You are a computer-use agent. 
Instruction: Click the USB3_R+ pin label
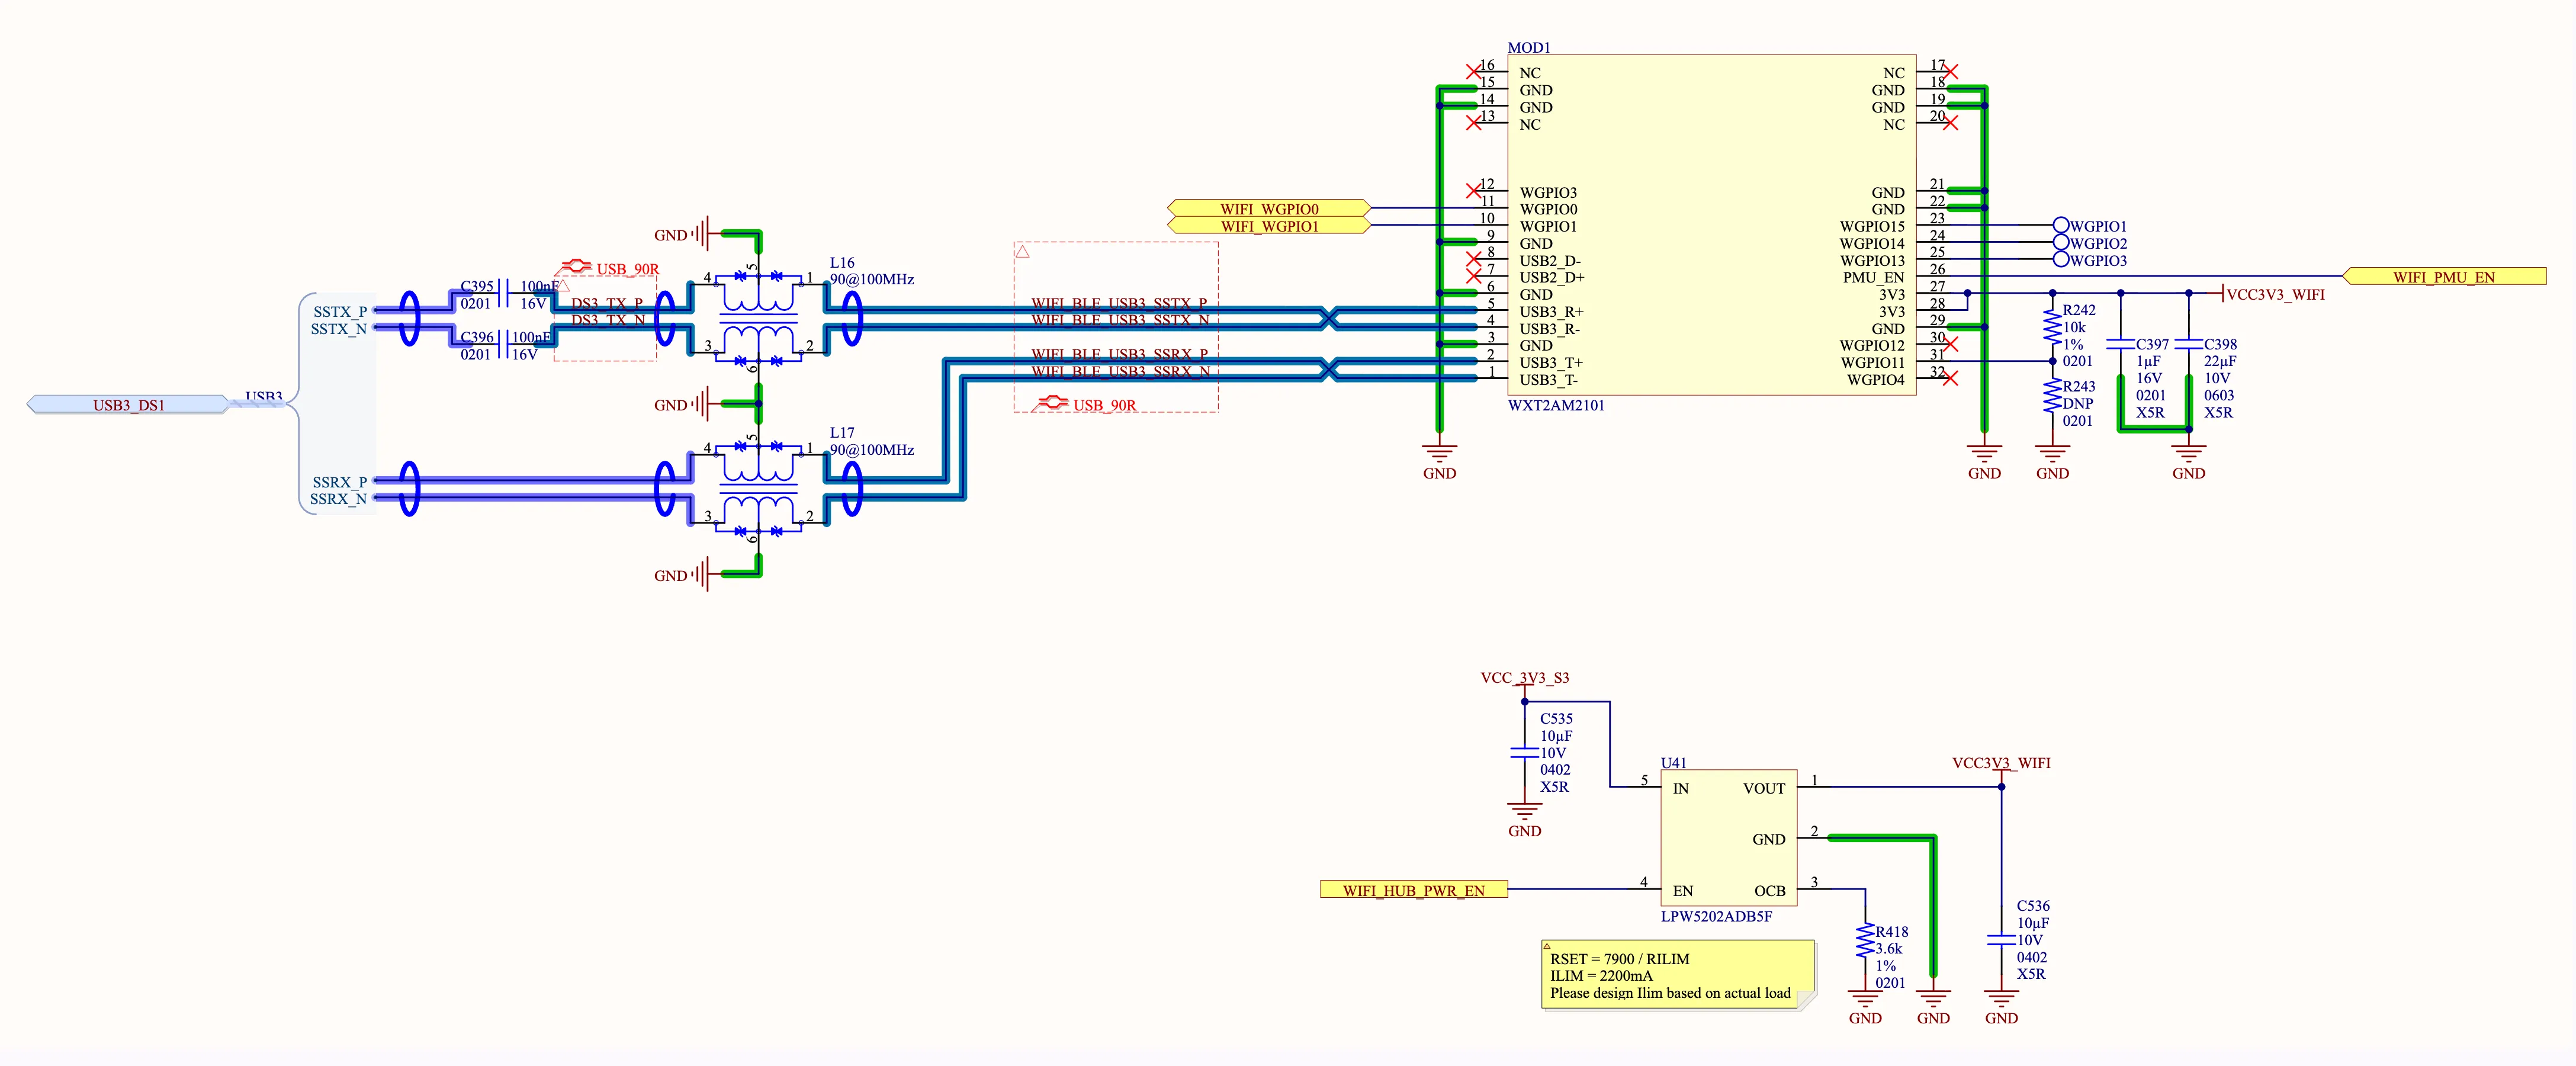tap(1551, 311)
